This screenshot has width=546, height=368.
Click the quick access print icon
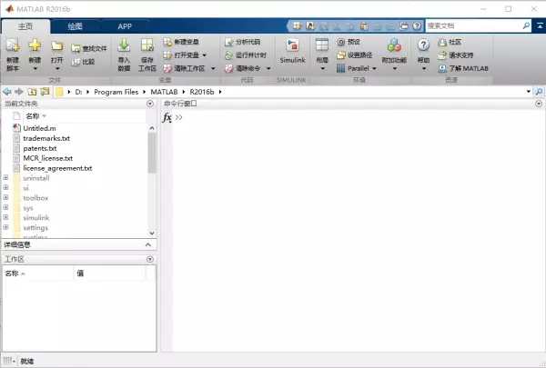coord(403,25)
